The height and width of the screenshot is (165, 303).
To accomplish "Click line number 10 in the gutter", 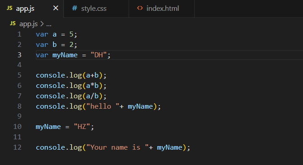I will click(x=17, y=127).
